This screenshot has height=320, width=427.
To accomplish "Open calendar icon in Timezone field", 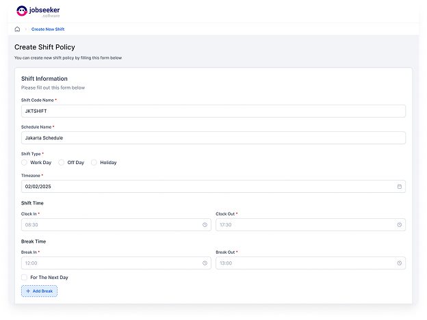I will tap(400, 186).
